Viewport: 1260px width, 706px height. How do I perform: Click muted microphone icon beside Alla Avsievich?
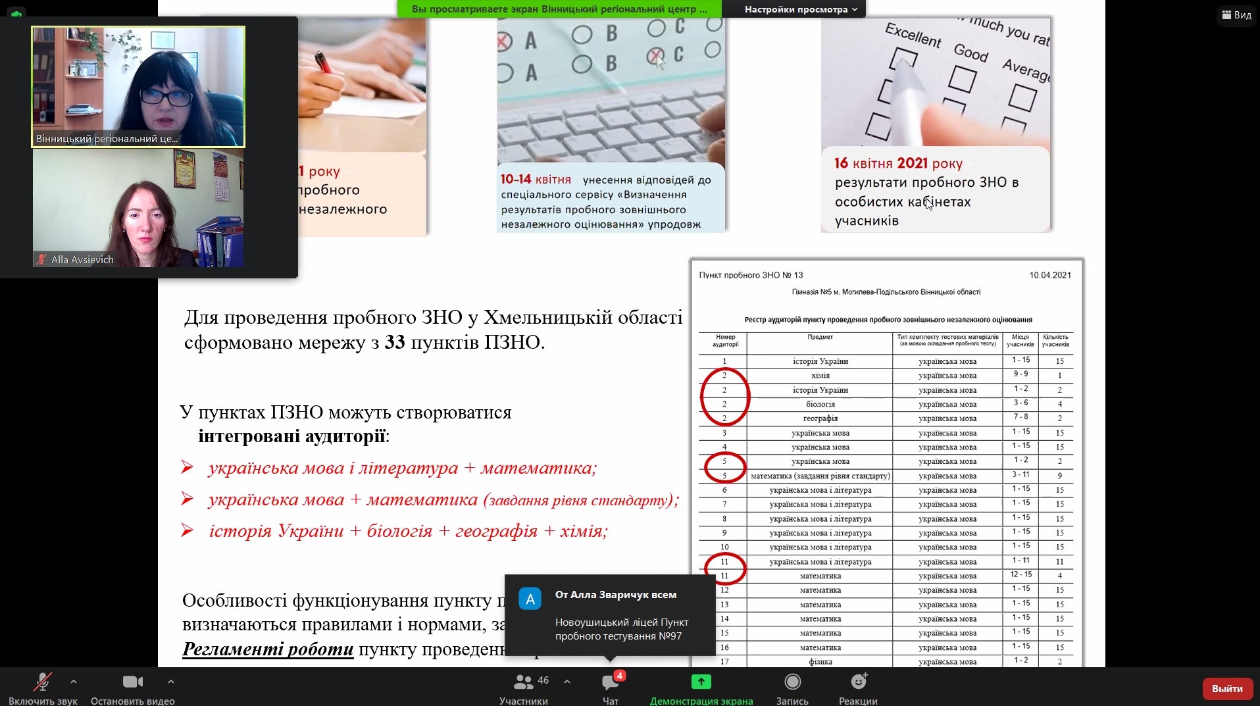point(41,259)
